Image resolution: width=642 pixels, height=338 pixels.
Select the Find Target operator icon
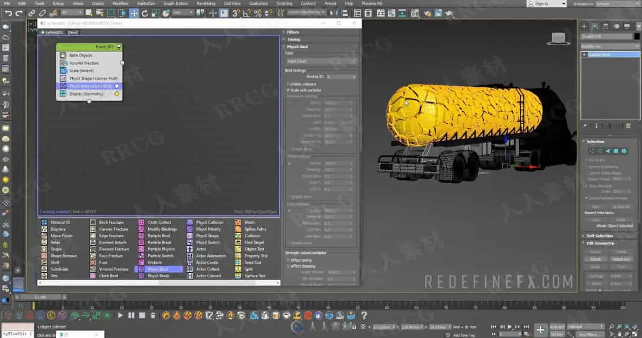(239, 242)
